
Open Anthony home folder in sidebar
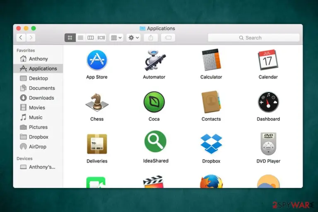point(38,59)
